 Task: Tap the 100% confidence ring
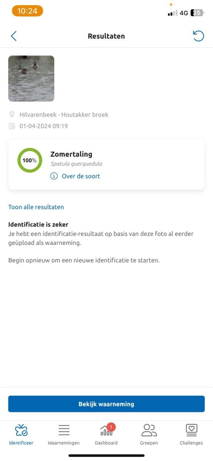[30, 160]
